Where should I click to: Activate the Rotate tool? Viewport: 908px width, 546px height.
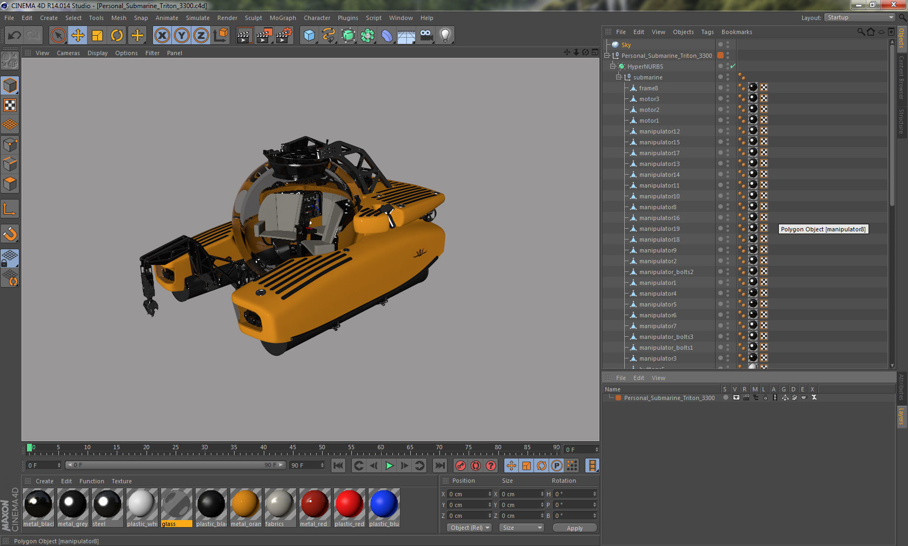pyautogui.click(x=117, y=36)
